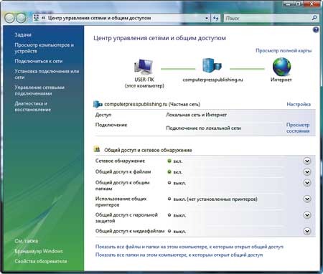Click Подключение по локальной сети text

click(203, 128)
